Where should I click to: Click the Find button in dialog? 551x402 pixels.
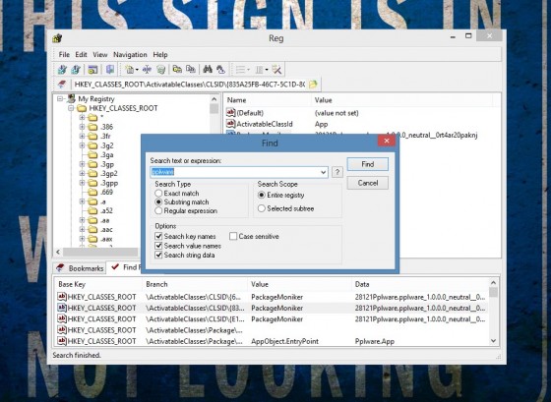click(368, 164)
